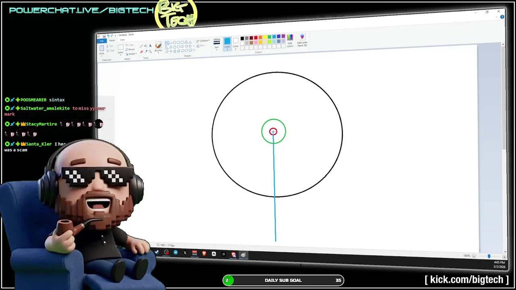
Task: Click the Undo arrow in title bar
Action: click(x=108, y=36)
